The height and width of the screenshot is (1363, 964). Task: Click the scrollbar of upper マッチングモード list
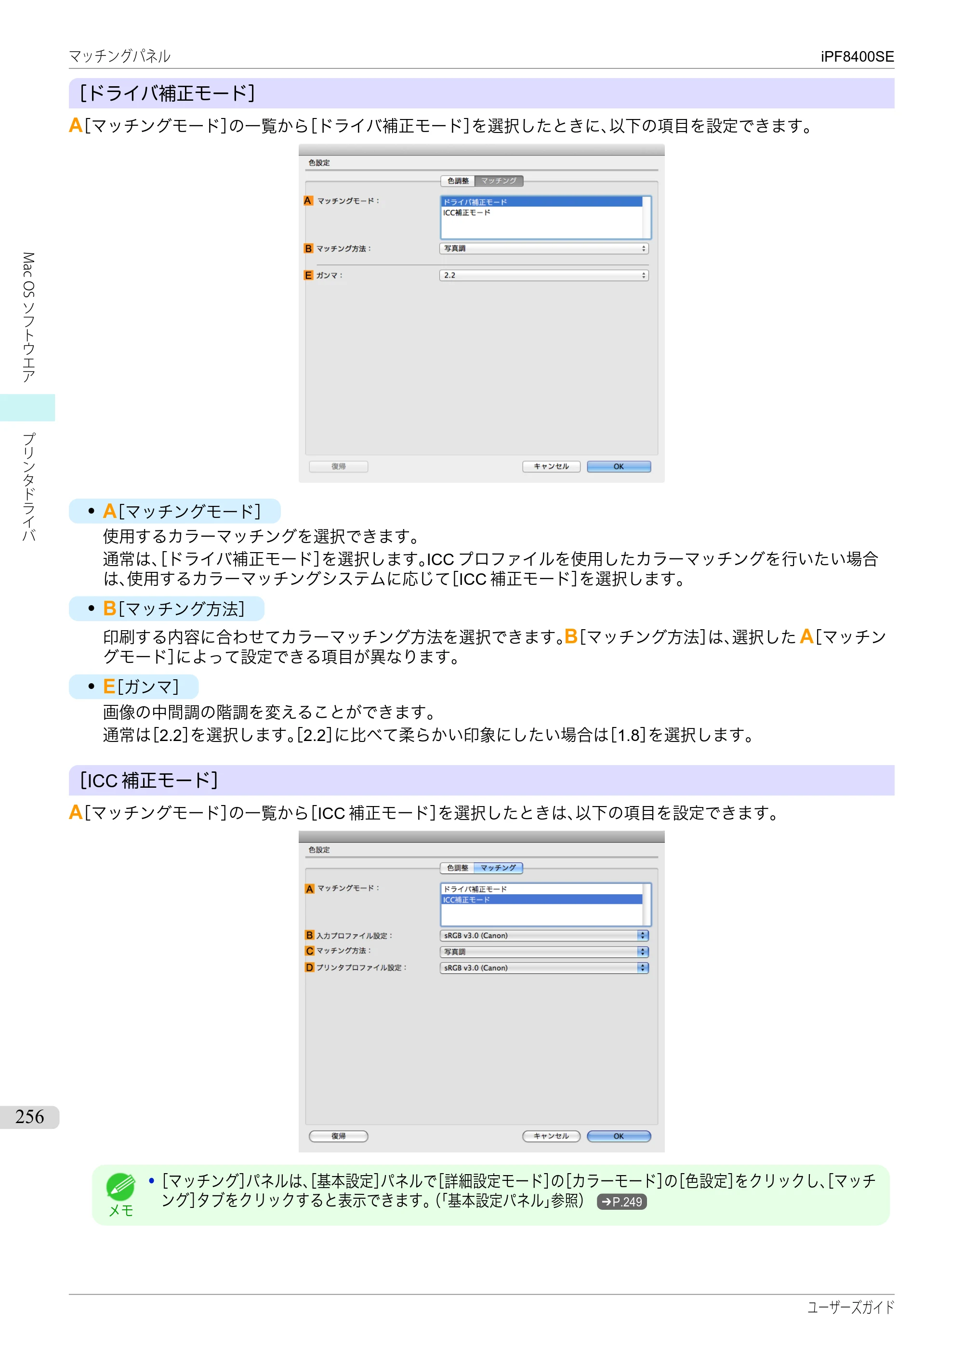coord(647,217)
